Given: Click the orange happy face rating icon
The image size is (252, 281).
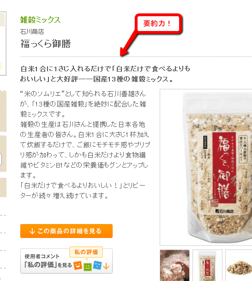Looking at the screenshot, I should coord(78,265).
